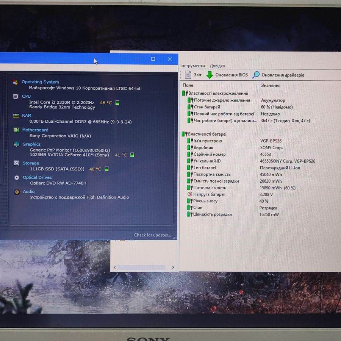Open the Optical Drives section in Speccy
Viewport: 341px width, 341px height.
(37, 177)
